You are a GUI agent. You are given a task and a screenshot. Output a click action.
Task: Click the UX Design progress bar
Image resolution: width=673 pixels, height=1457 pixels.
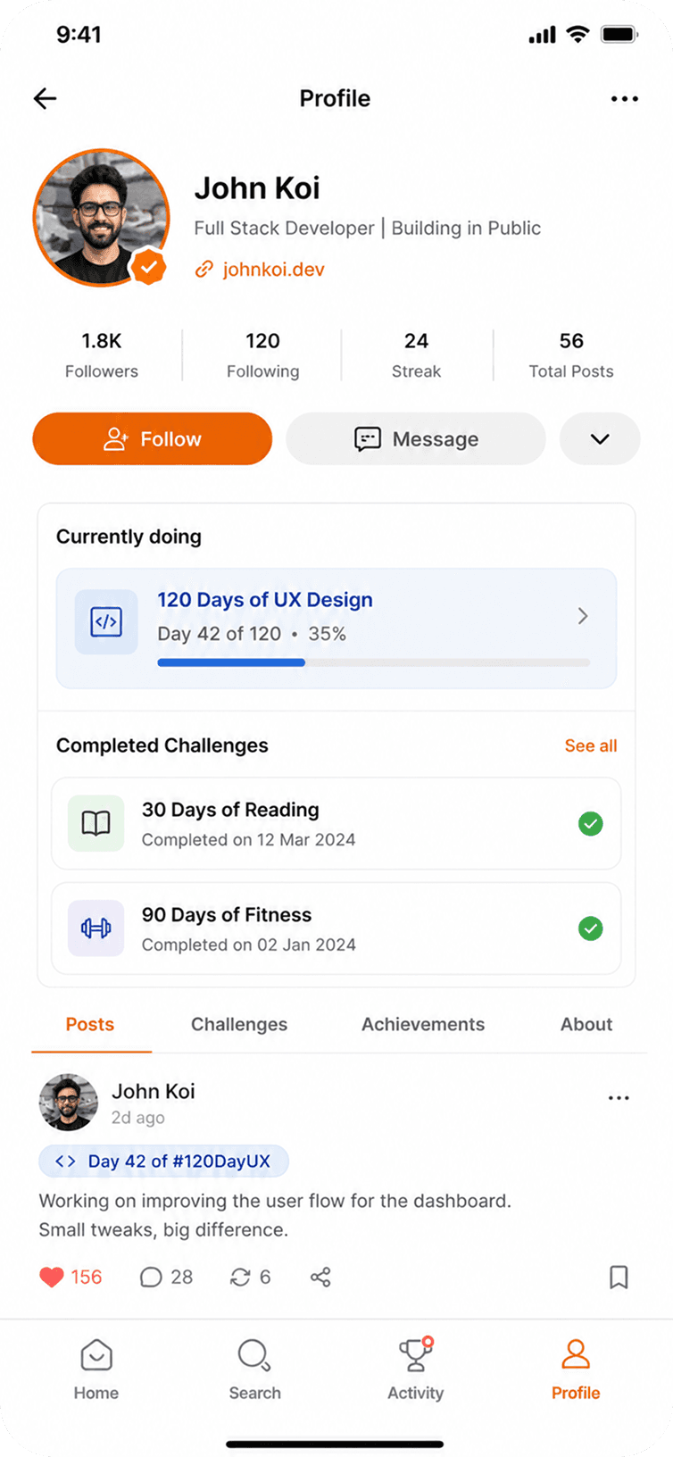click(373, 662)
